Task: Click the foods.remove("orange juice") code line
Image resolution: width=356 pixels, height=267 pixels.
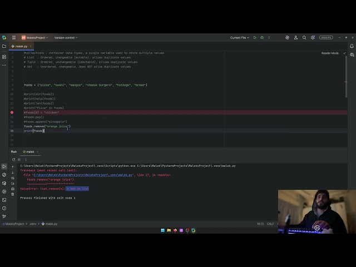Action: tap(47, 126)
